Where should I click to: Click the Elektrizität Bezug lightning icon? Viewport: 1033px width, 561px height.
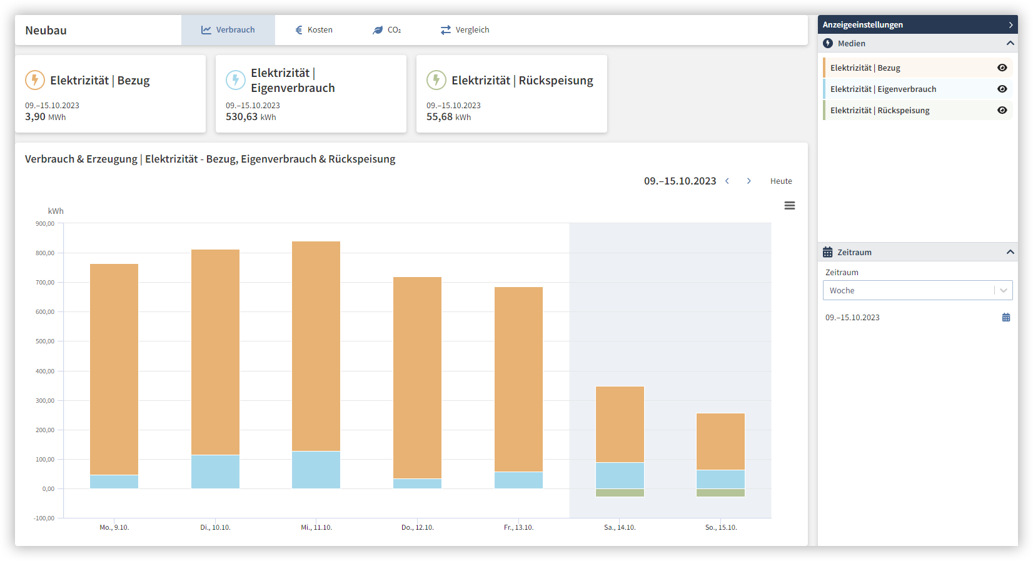(x=35, y=80)
